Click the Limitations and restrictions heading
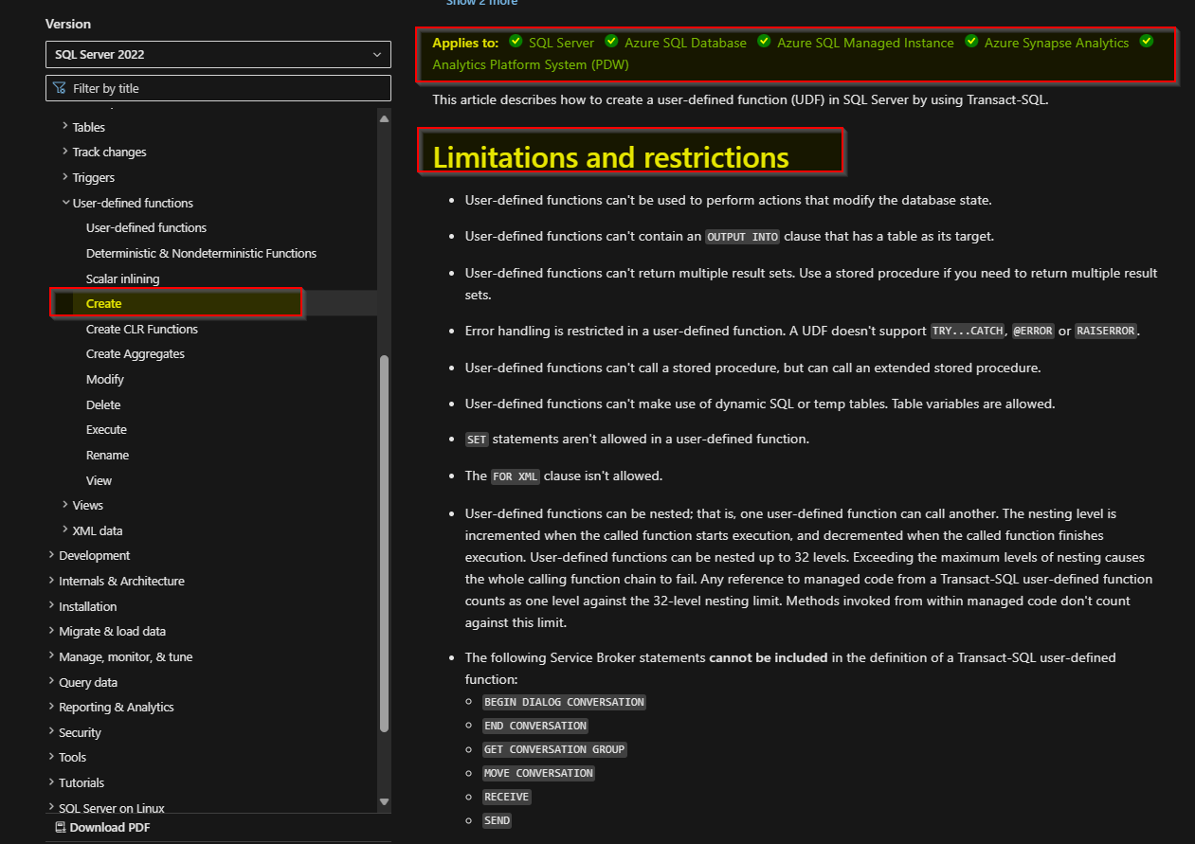1195x844 pixels. pyautogui.click(x=611, y=156)
